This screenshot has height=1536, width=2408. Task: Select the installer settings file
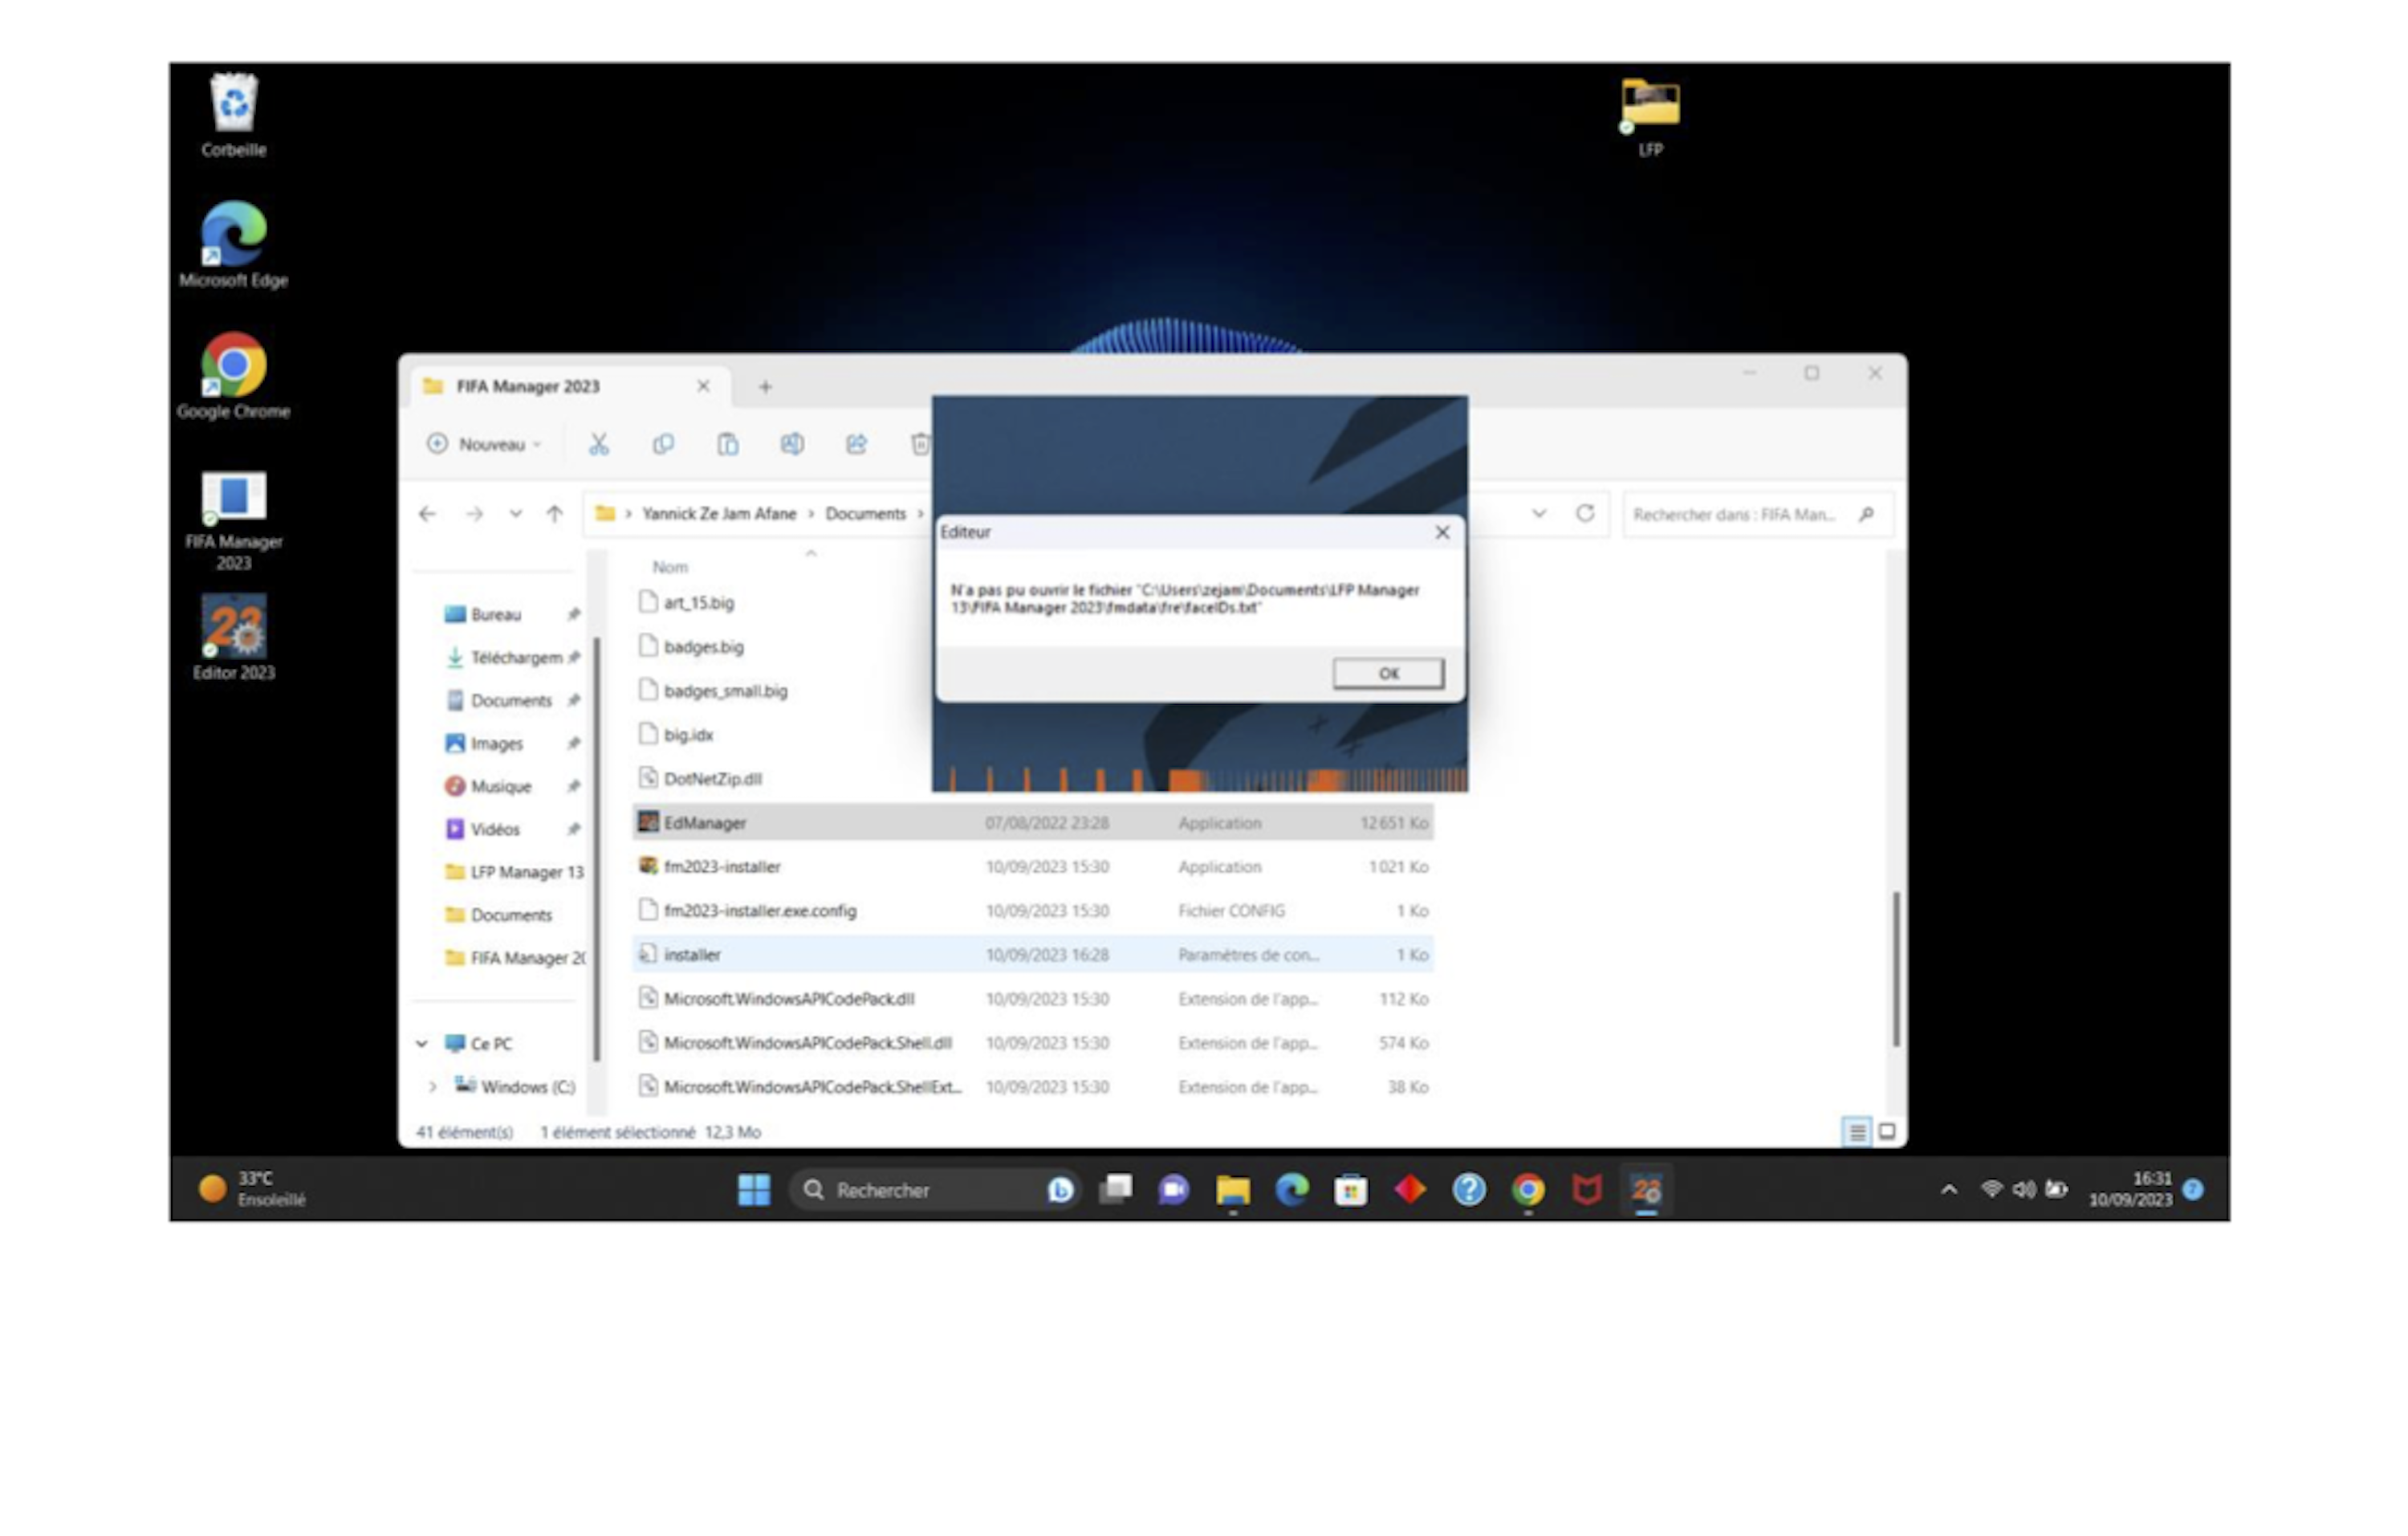[1033, 955]
